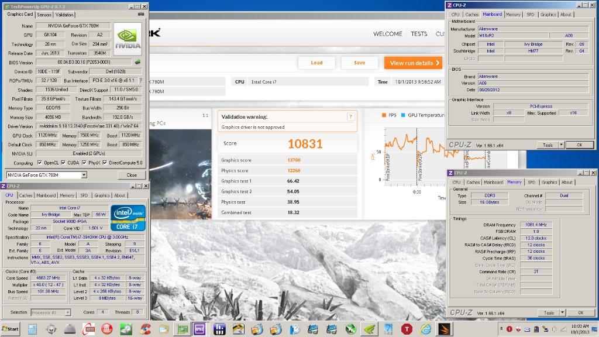Image resolution: width=599 pixels, height=337 pixels.
Task: Click the DRAM Frequency value 1081.4 MHz
Action: pos(536,225)
